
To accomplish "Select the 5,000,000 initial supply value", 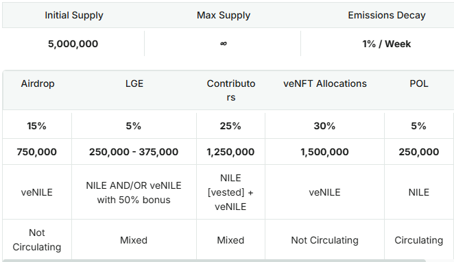I will pos(73,44).
